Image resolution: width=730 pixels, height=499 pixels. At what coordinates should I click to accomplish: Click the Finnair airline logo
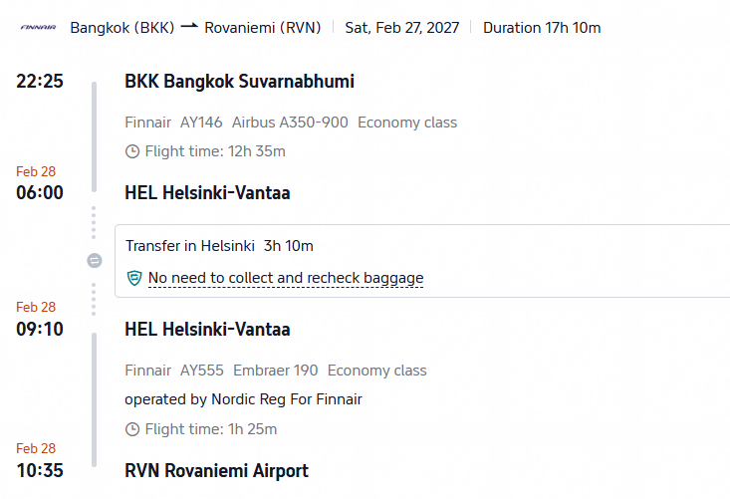[38, 28]
